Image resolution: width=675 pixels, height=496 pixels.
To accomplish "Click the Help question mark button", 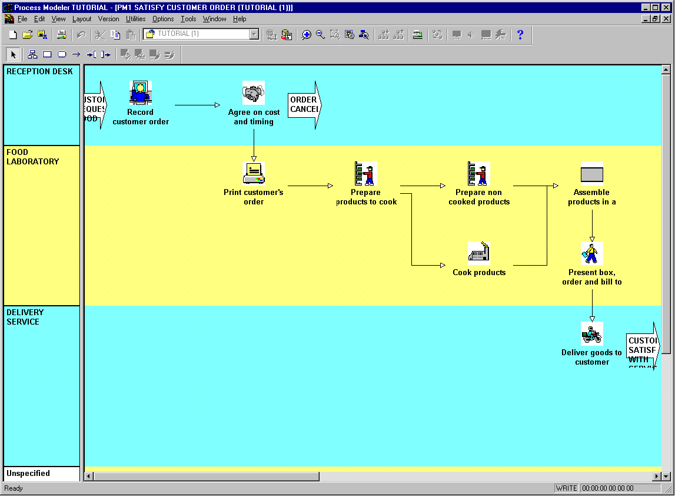I will 521,35.
